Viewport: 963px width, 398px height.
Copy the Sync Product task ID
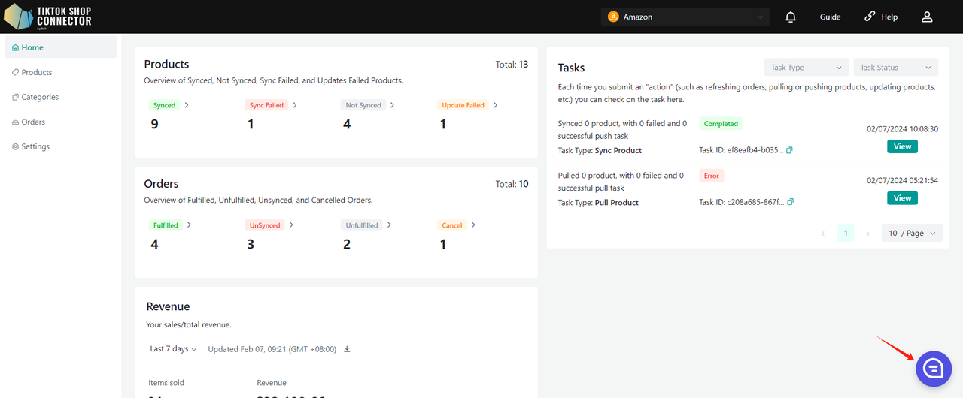(x=789, y=150)
